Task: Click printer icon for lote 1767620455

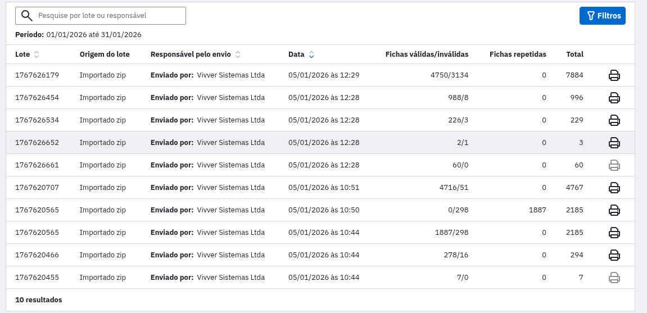Action: [x=614, y=278]
